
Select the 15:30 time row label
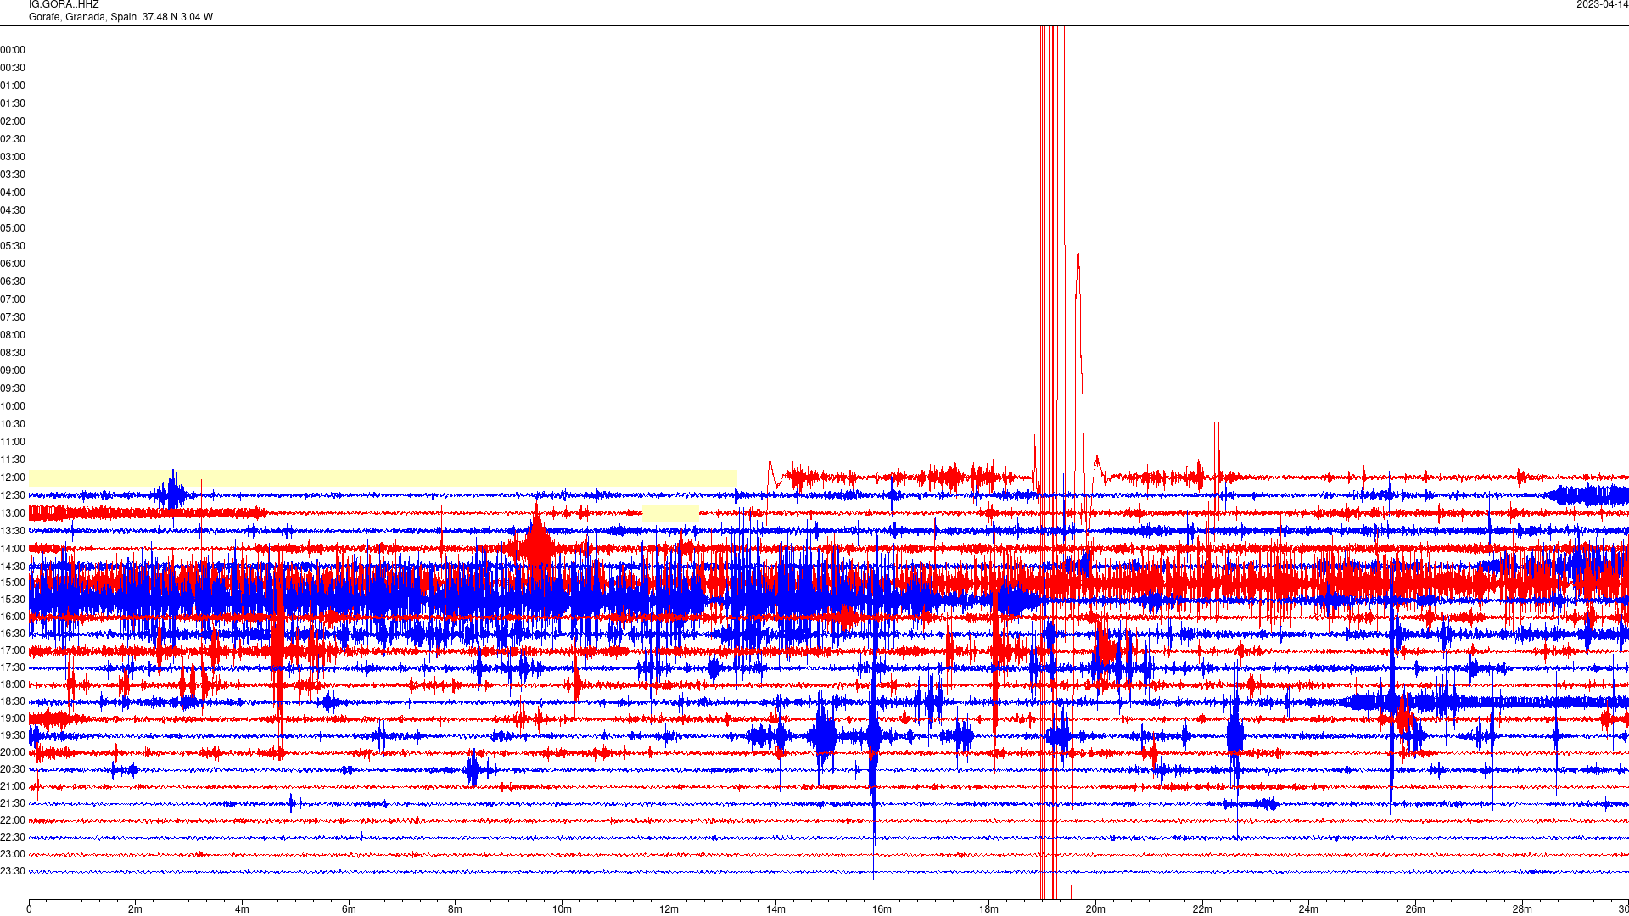(13, 600)
